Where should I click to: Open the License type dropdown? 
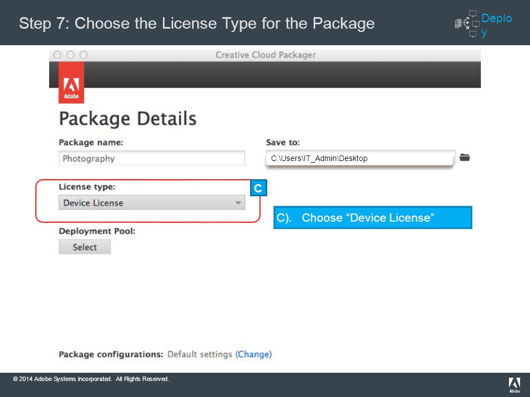tap(152, 202)
